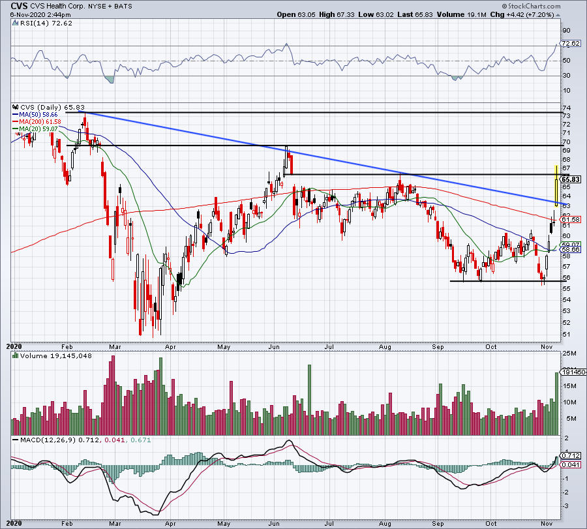The image size is (587, 529).
Task: Click the CVS (Daily) candlestick legend icon
Action: click(x=16, y=107)
